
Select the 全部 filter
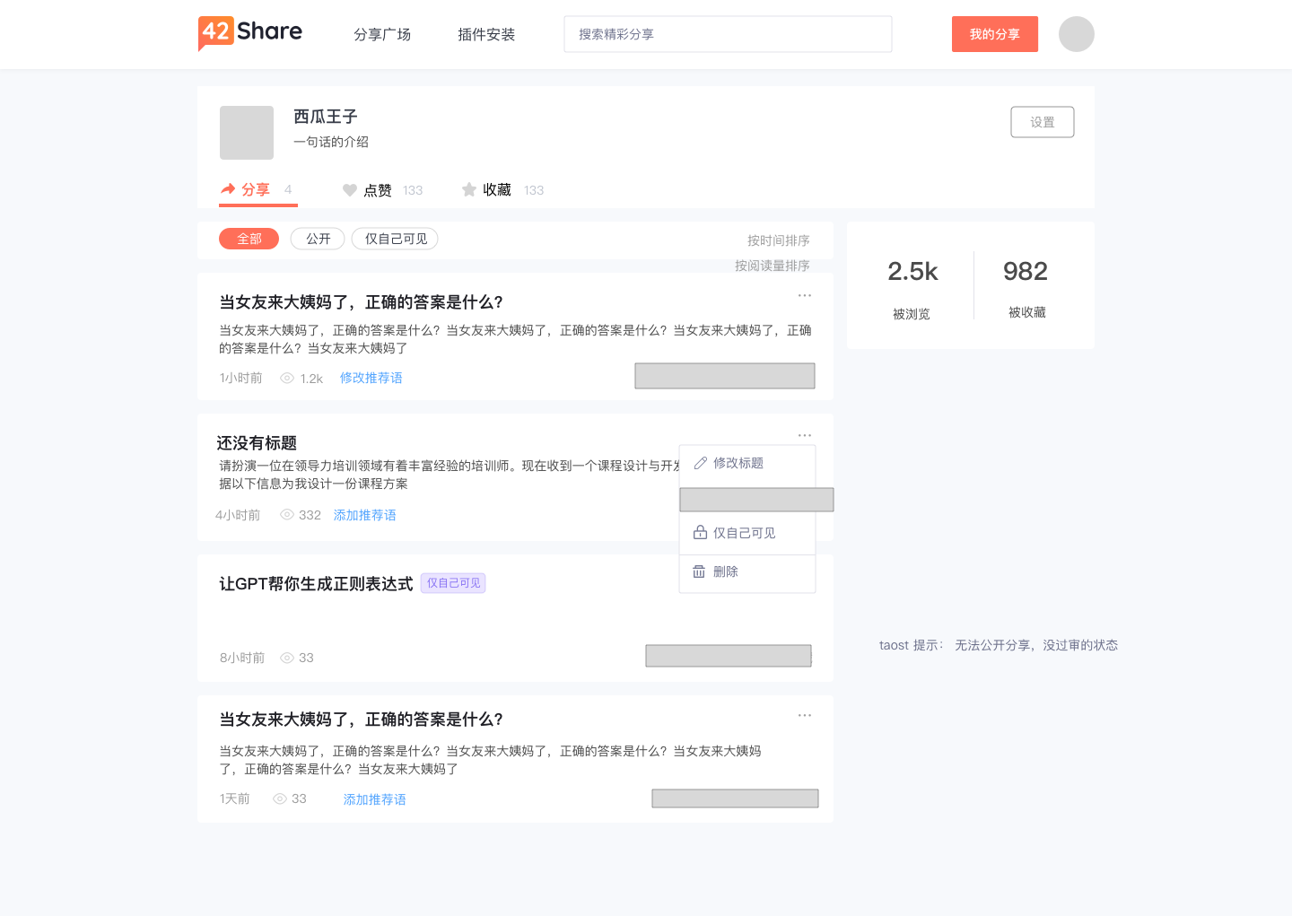pos(249,239)
